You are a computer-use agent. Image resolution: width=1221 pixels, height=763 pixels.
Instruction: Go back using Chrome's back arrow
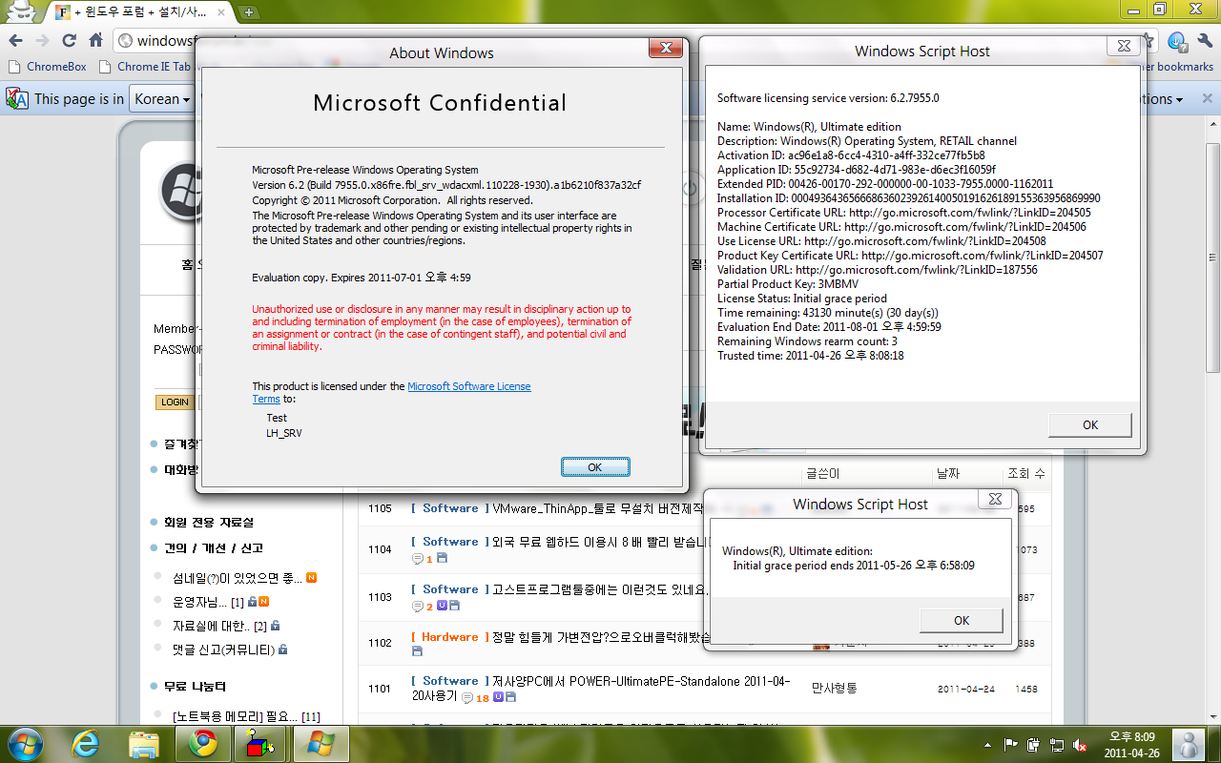15,41
